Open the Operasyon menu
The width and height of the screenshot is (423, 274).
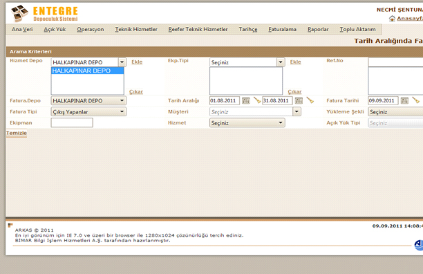coord(91,30)
